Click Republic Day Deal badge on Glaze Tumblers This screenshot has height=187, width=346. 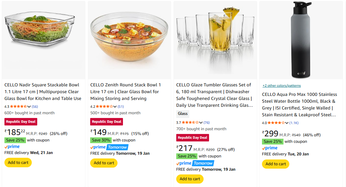193,138
